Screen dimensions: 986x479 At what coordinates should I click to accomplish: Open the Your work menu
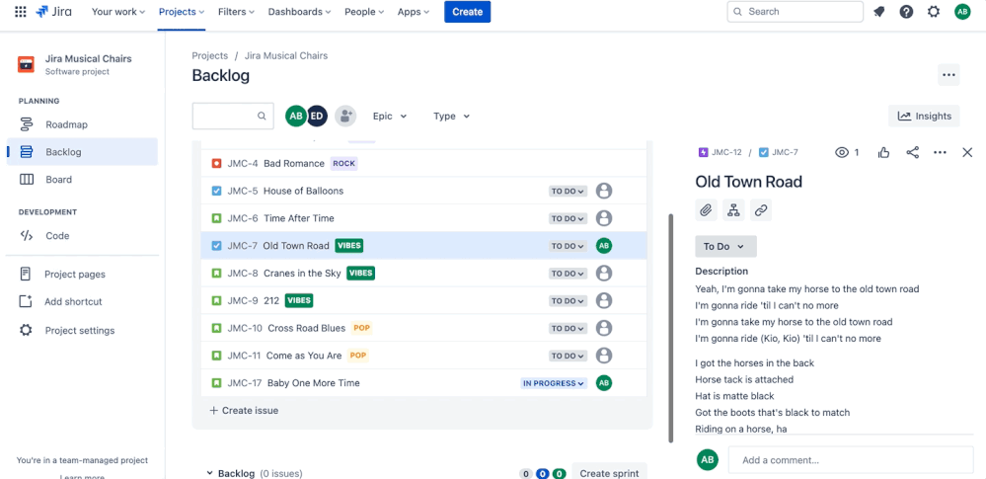pos(118,11)
